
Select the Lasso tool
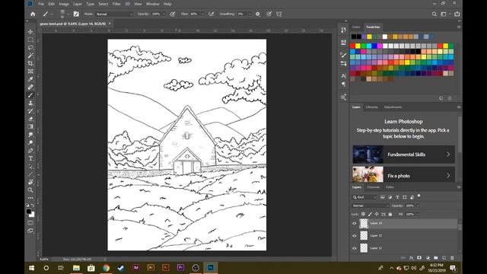pyautogui.click(x=30, y=47)
